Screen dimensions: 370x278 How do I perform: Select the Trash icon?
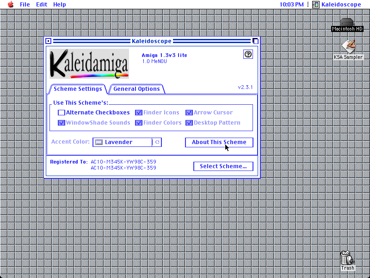(347, 261)
